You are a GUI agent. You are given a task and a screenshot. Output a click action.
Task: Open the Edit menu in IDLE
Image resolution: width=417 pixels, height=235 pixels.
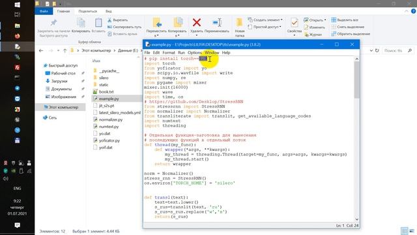[x=156, y=52]
